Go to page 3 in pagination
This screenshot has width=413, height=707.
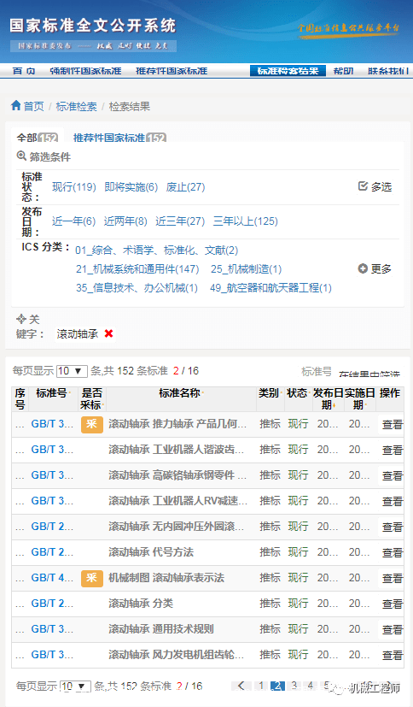click(294, 686)
